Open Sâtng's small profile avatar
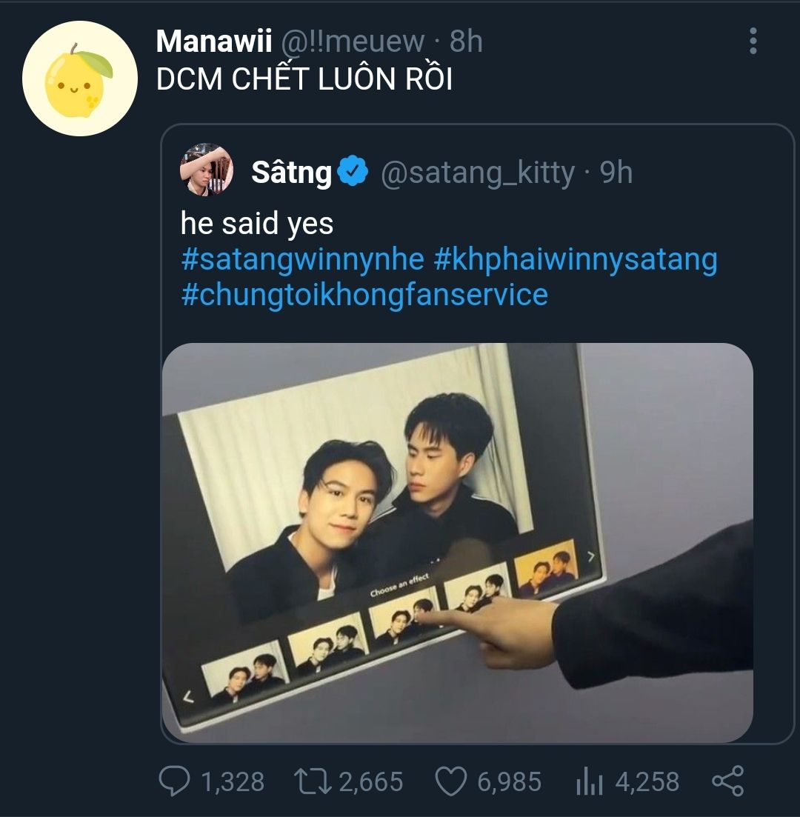800x817 pixels. tap(207, 170)
